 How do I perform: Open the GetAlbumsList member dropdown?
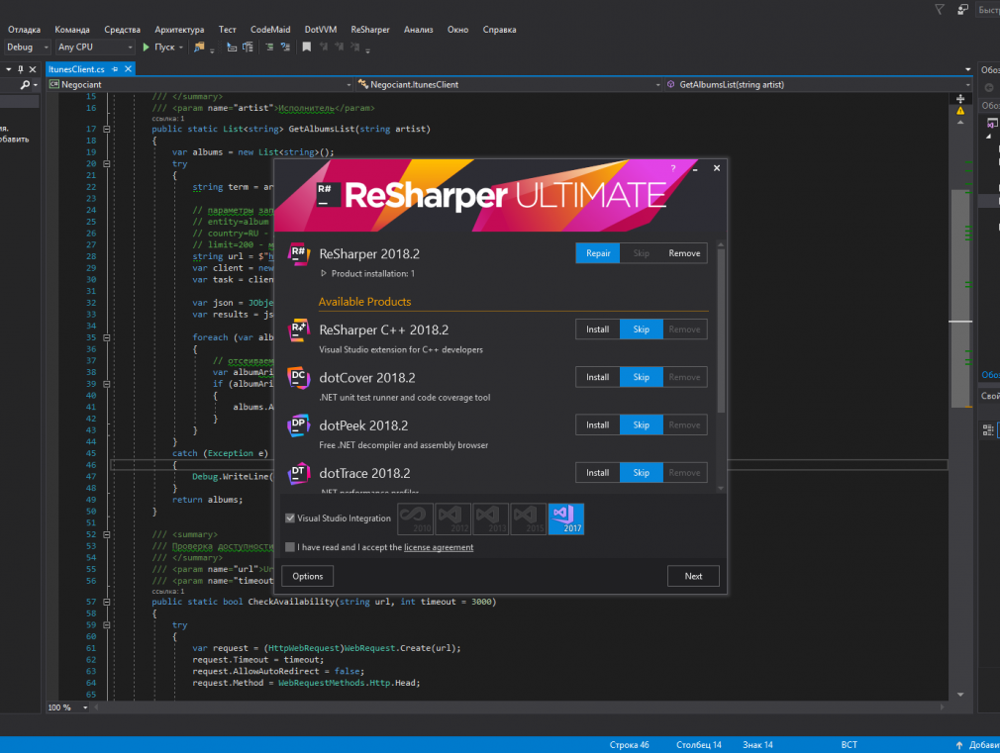tap(818, 84)
